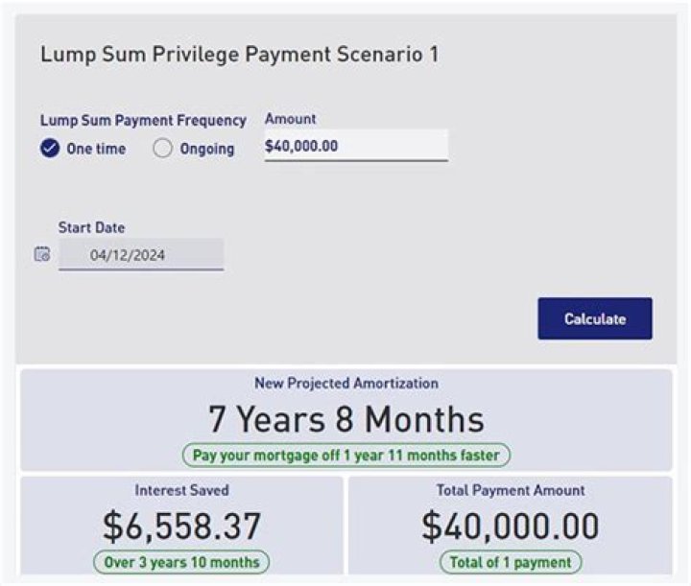The width and height of the screenshot is (691, 586).
Task: Click the Start Date field showing 04/12/2024
Action: 141,255
